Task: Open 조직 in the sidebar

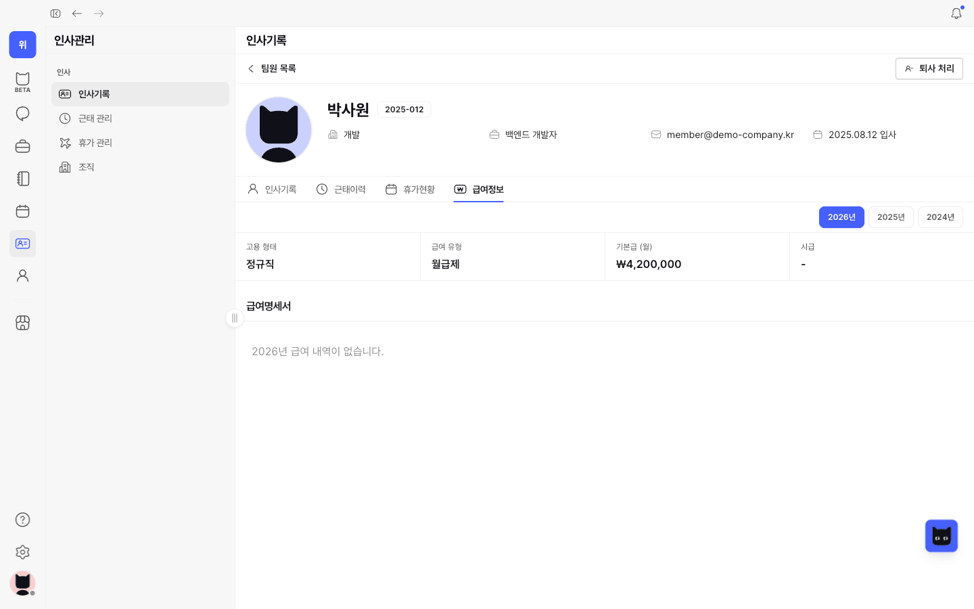Action: 140,167
